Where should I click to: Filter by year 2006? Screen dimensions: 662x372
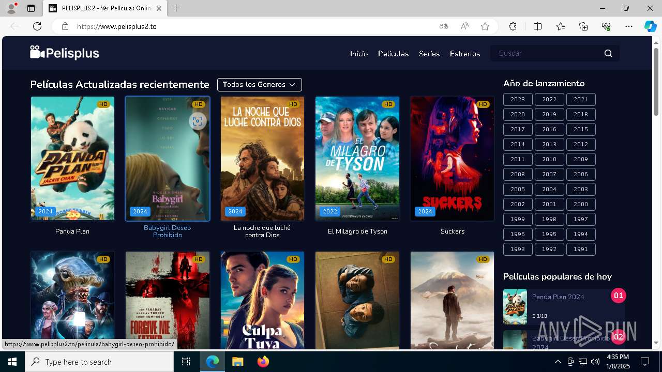[581, 174]
